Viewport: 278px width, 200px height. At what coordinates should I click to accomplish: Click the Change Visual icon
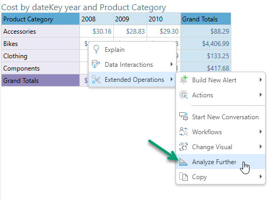coord(184,147)
